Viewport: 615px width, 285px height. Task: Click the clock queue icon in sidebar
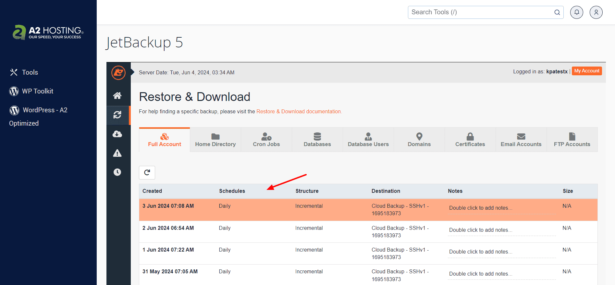click(x=117, y=172)
